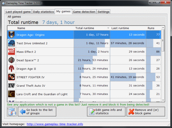Click the Dragon Age II red icon

click(11, 68)
